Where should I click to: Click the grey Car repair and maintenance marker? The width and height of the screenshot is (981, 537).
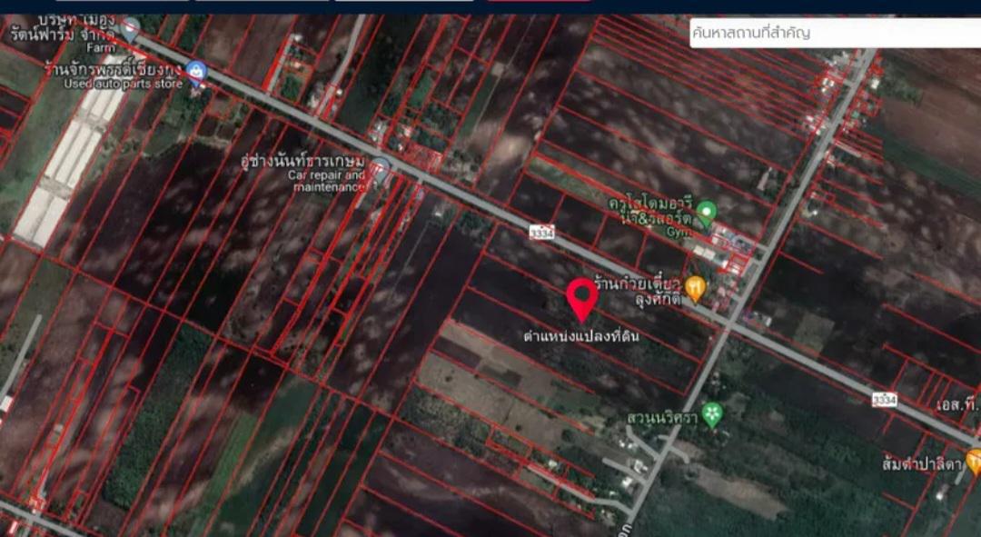click(x=380, y=170)
